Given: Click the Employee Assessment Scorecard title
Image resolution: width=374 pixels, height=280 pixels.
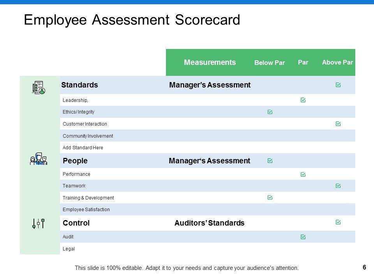Looking at the screenshot, I should pyautogui.click(x=132, y=20).
